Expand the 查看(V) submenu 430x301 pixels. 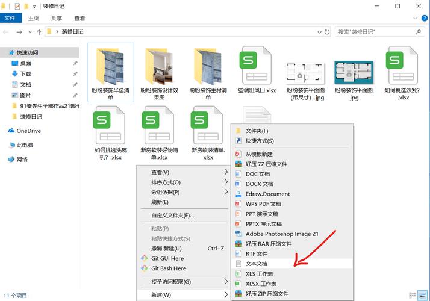pyautogui.click(x=184, y=172)
